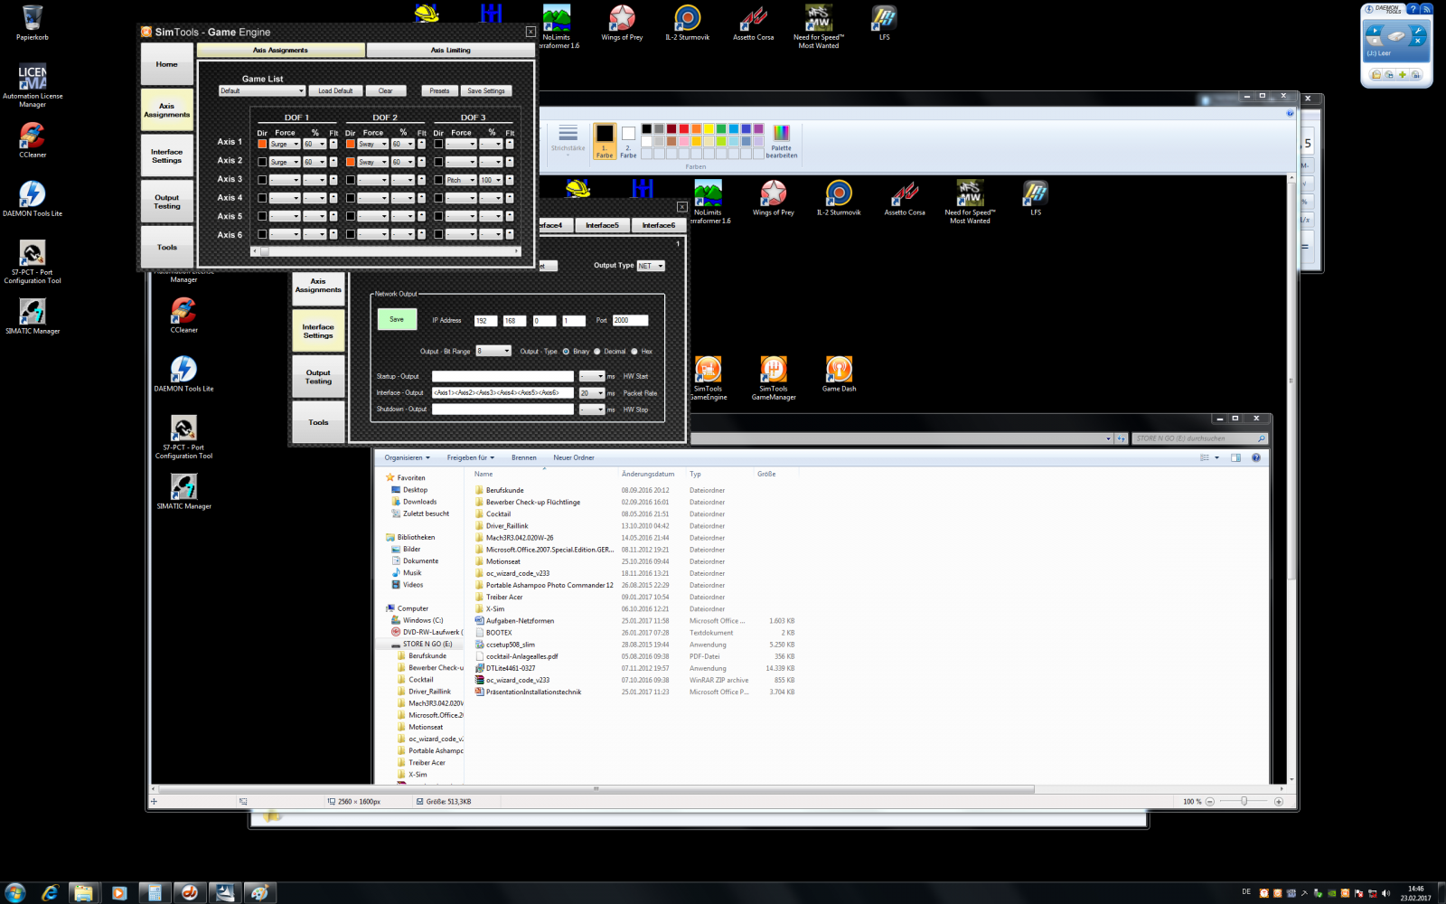This screenshot has height=904, width=1446.
Task: Click the Load Default button
Action: point(335,90)
